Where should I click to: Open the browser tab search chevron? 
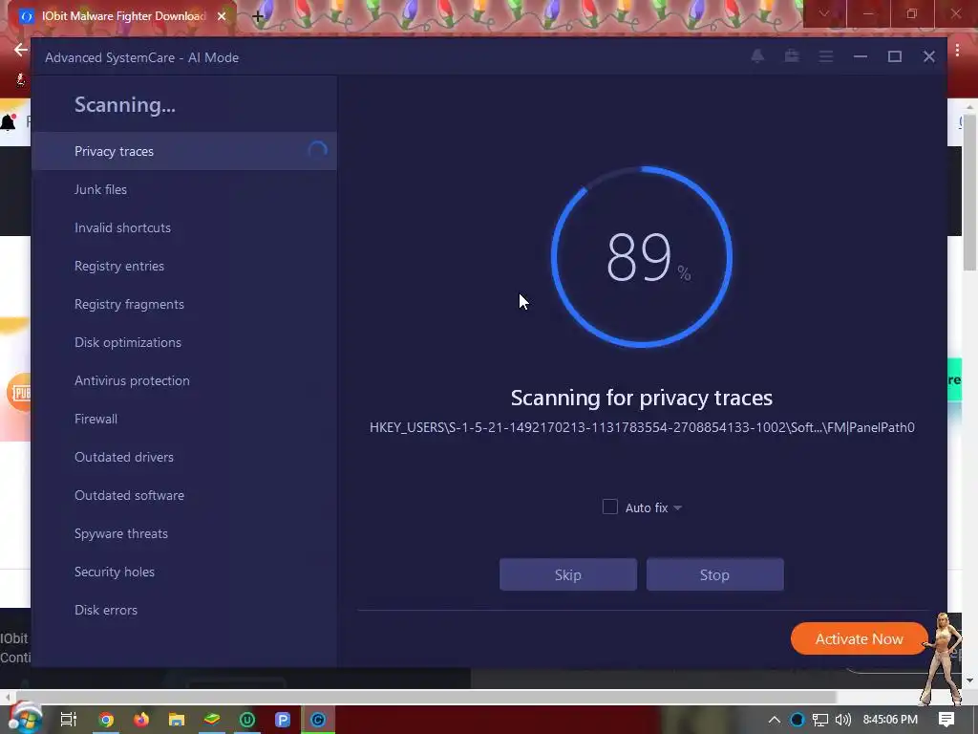pyautogui.click(x=824, y=13)
